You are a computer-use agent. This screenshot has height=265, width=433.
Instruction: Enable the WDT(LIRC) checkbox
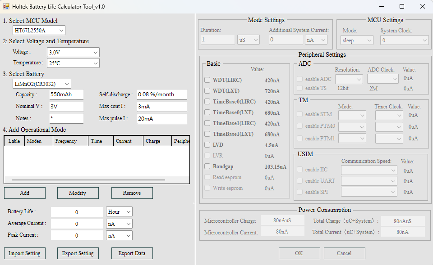pos(207,80)
